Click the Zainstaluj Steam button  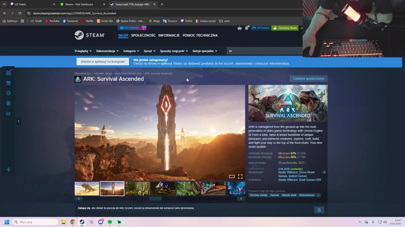tap(285, 28)
